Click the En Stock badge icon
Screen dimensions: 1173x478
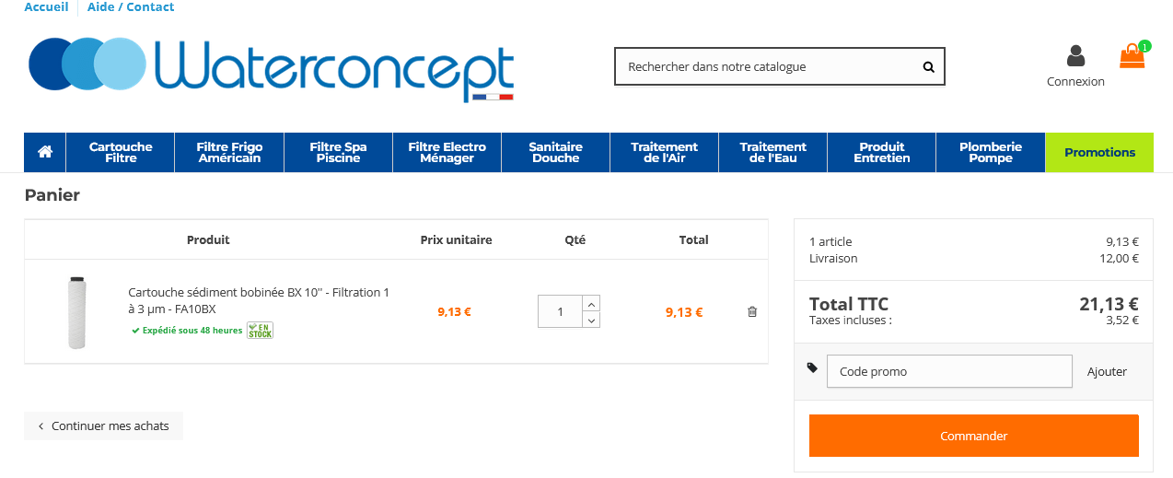coord(260,330)
